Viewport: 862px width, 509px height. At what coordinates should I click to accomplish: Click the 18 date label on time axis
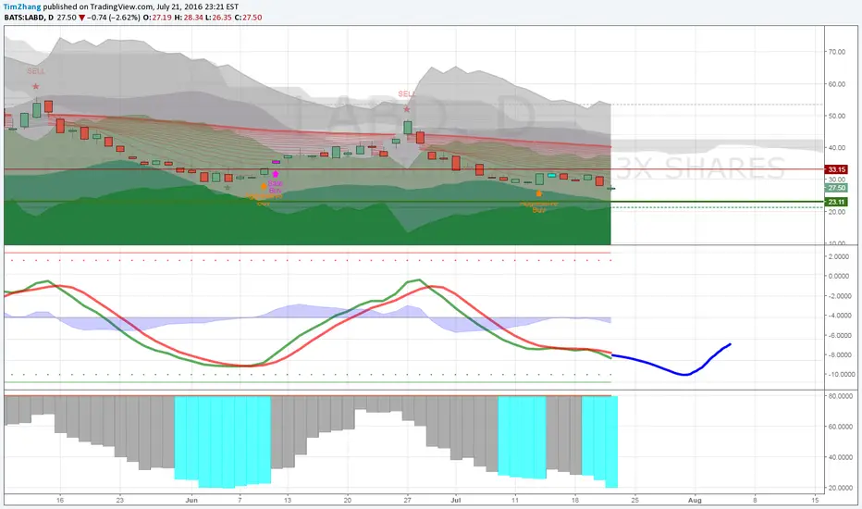(575, 500)
